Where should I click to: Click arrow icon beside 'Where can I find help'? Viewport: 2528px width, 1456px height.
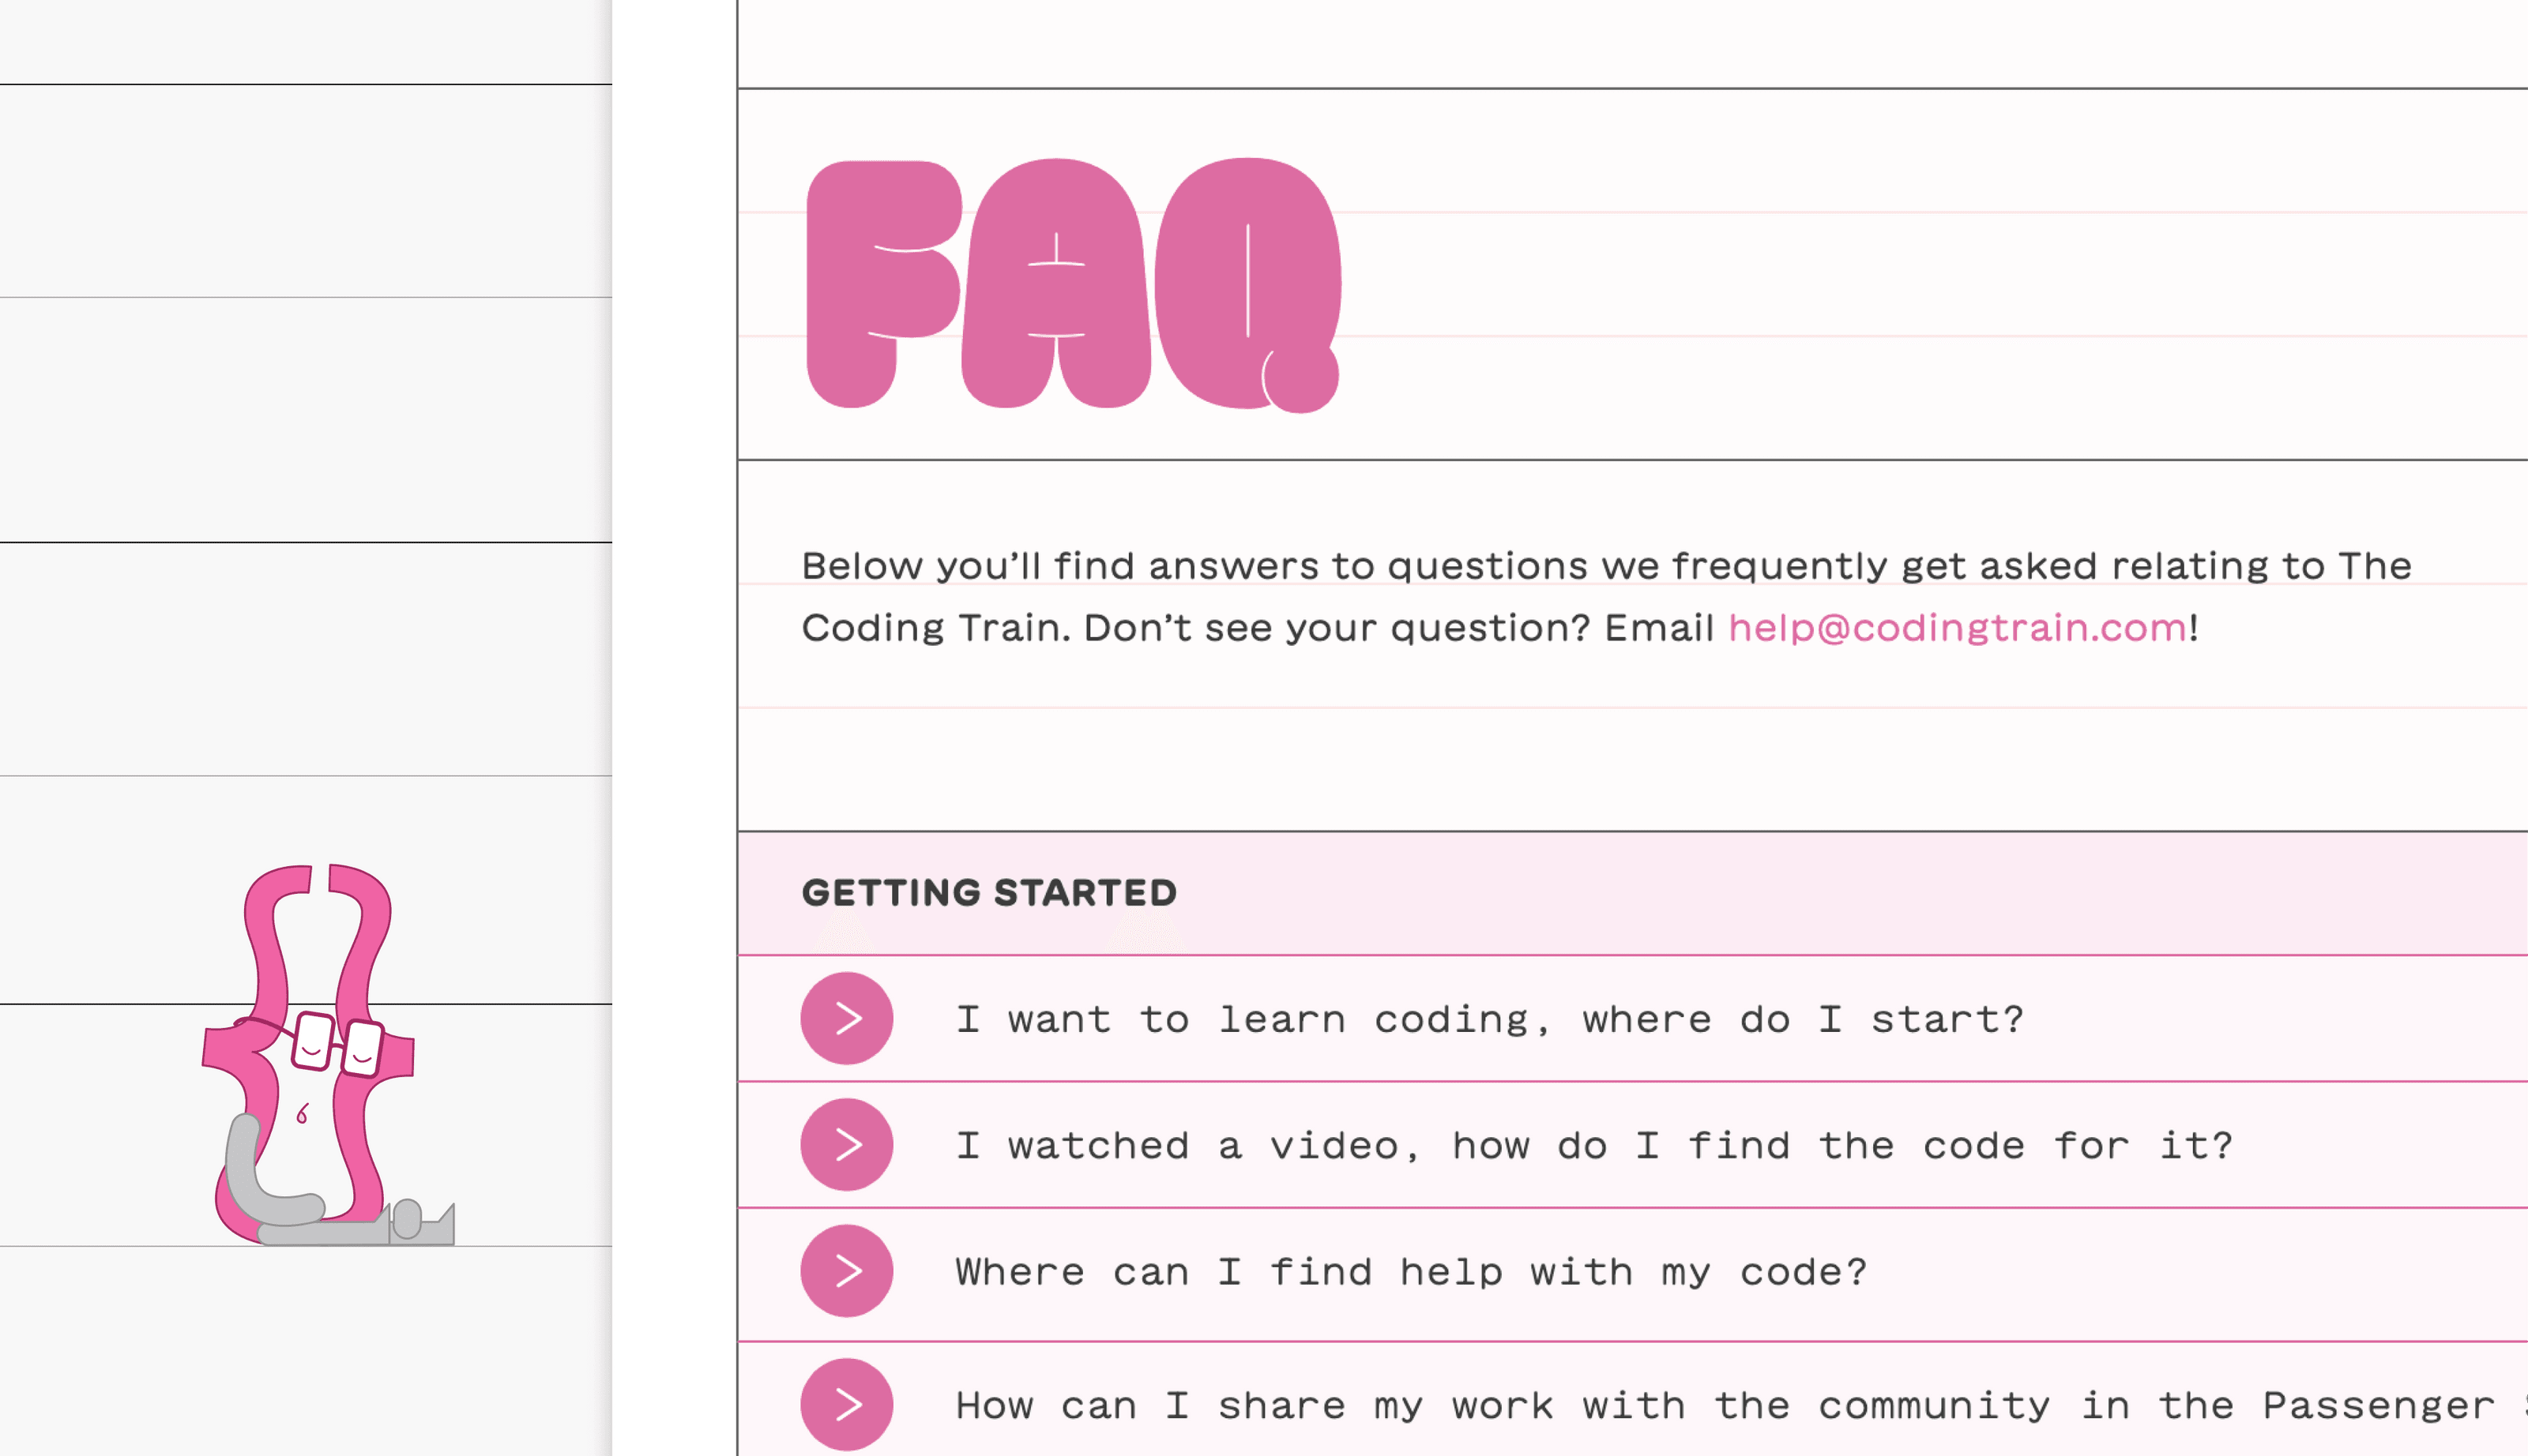pyautogui.click(x=846, y=1271)
